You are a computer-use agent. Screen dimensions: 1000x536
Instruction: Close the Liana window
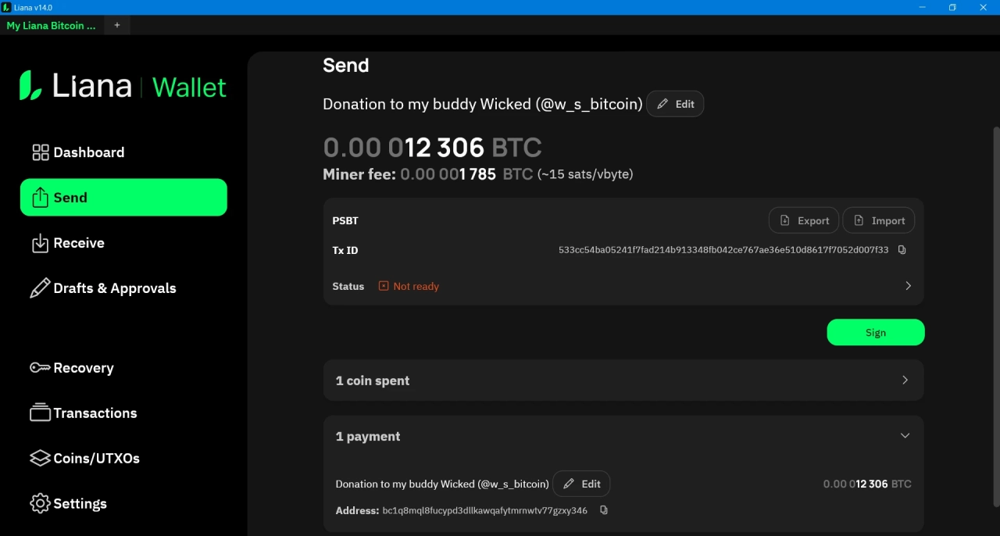coord(984,7)
